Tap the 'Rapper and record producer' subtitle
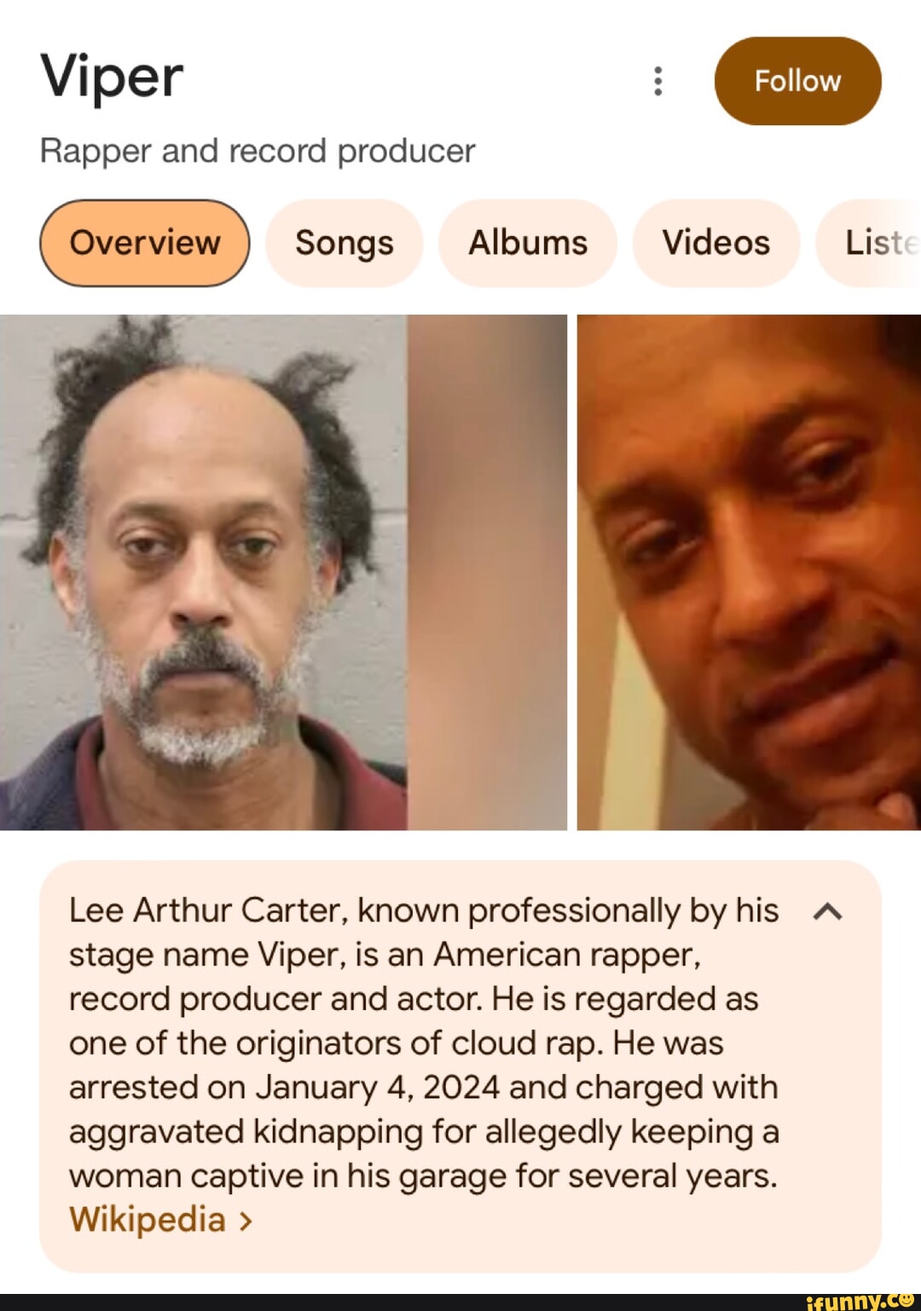 coord(258,151)
